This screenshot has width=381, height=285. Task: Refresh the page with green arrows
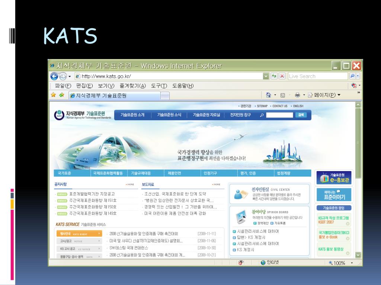(x=274, y=76)
